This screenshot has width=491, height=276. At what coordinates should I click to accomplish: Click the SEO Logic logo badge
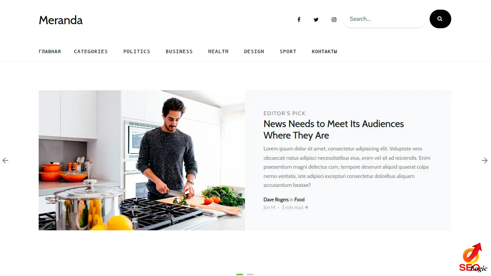click(473, 258)
